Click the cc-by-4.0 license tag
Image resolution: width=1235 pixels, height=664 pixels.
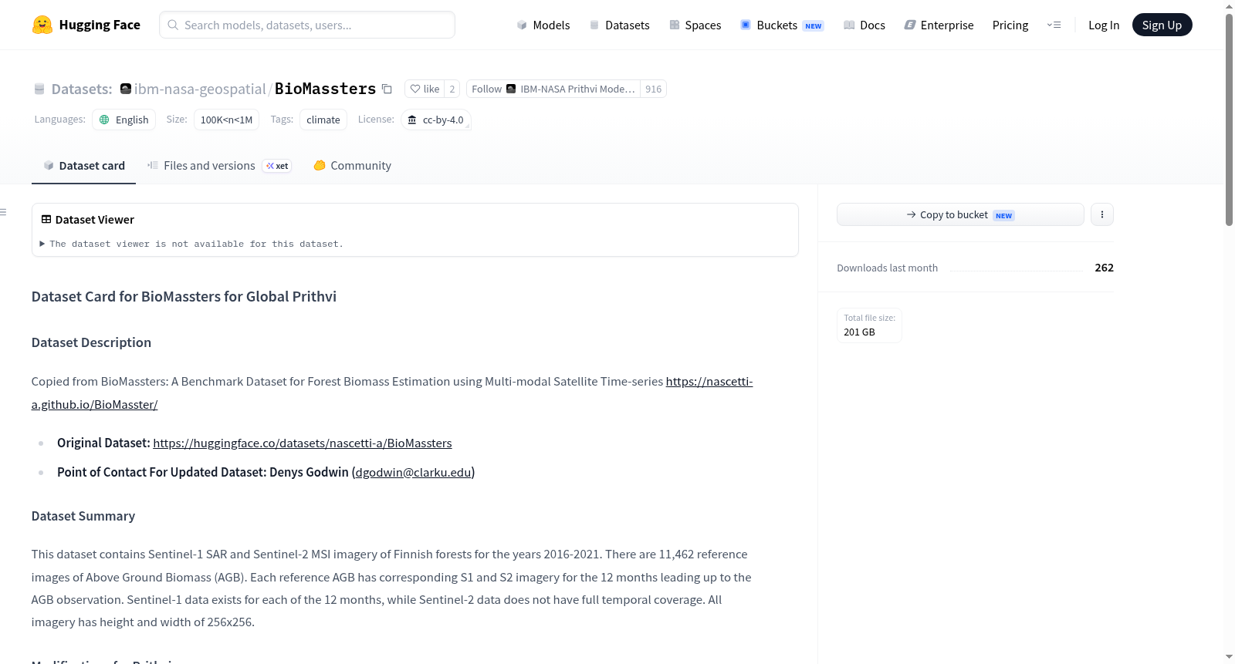click(x=436, y=120)
